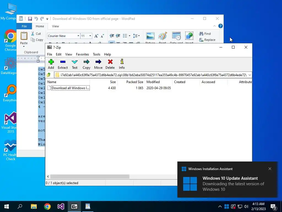Click Copy in WordPad Clipboard group
The height and width of the screenshot is (212, 282).
tap(37, 40)
